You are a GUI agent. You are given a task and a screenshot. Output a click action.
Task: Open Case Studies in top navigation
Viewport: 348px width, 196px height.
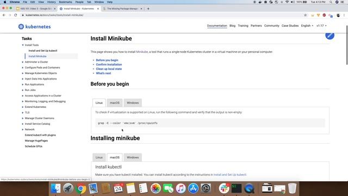point(290,26)
